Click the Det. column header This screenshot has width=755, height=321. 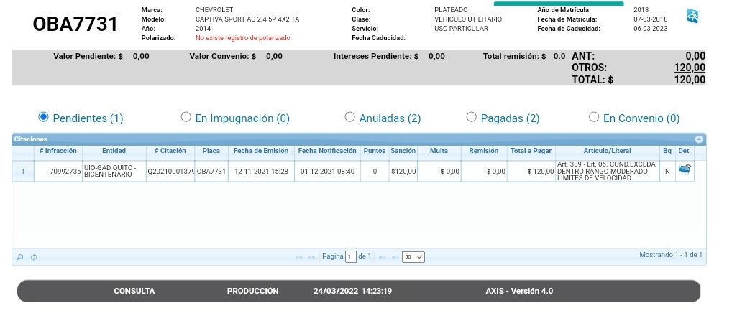point(685,151)
